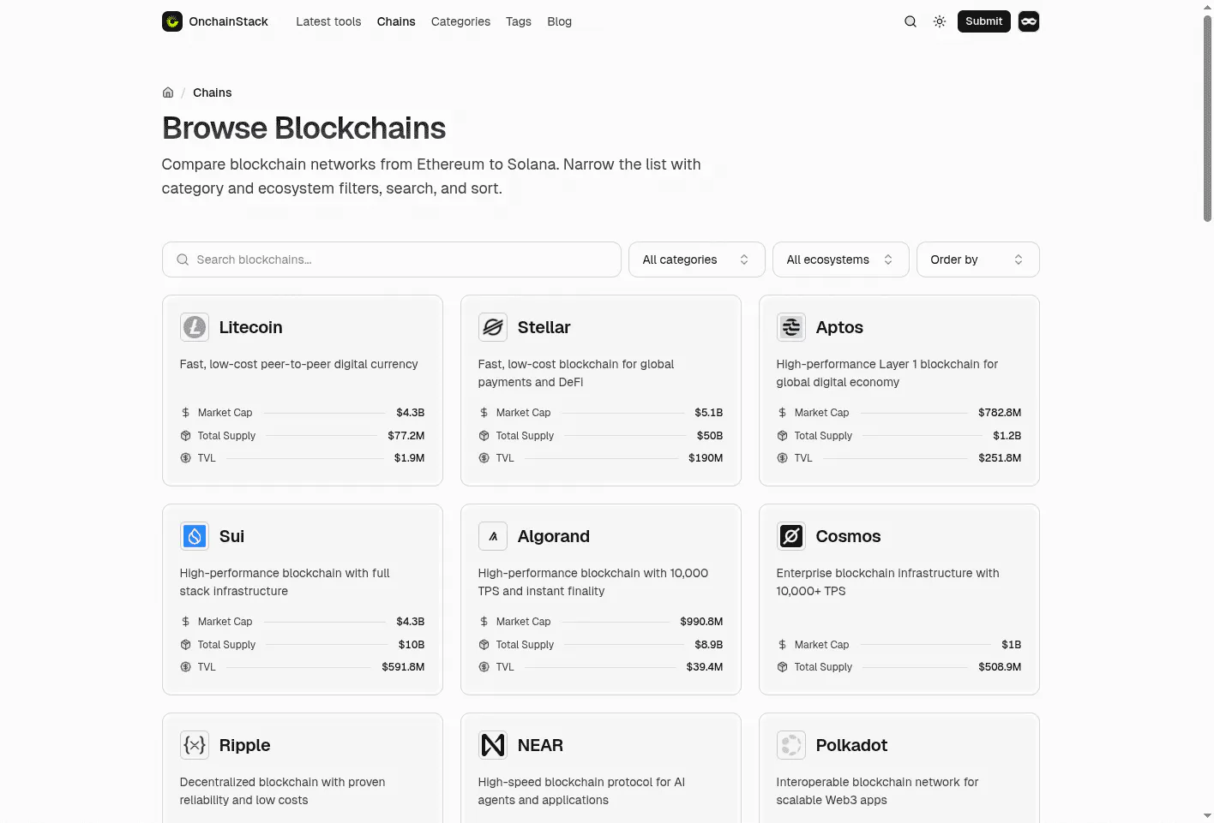Click Algorand Total Supply cube icon

[x=484, y=645]
